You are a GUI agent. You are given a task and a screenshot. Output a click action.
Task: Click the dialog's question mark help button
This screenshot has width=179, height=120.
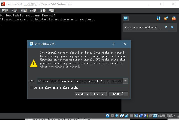point(114,44)
